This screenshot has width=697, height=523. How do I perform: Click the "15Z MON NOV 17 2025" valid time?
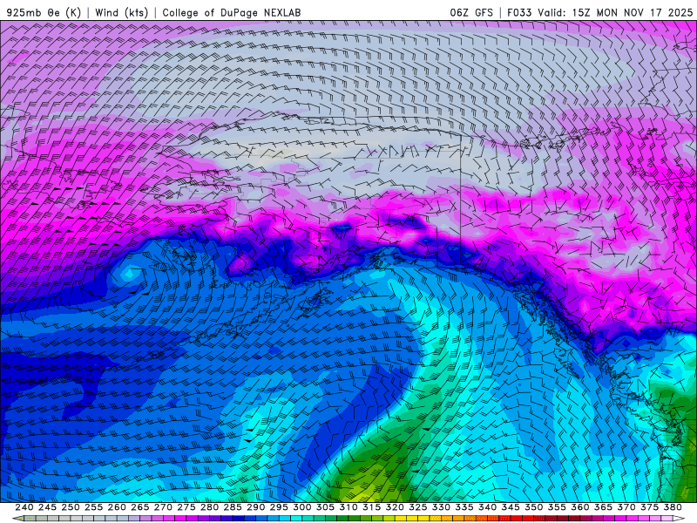[633, 12]
